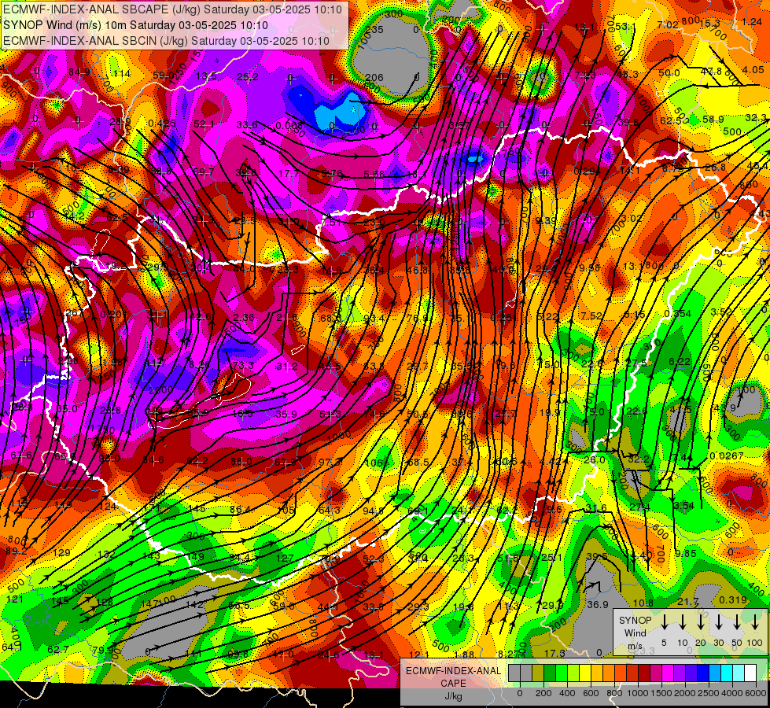Click the SYNOP Wind m/s legend label
Viewport: 770px width, 708px height.
pyautogui.click(x=635, y=632)
